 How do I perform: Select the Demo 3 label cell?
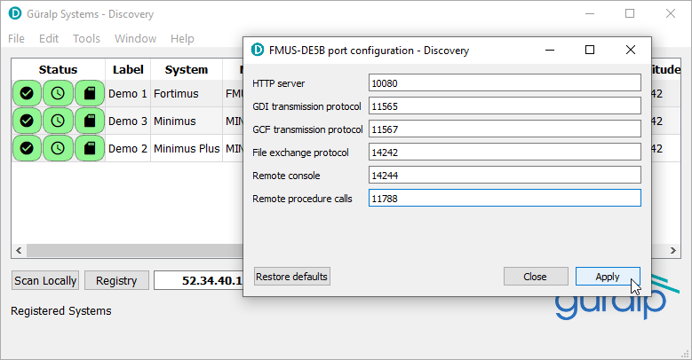coord(128,121)
